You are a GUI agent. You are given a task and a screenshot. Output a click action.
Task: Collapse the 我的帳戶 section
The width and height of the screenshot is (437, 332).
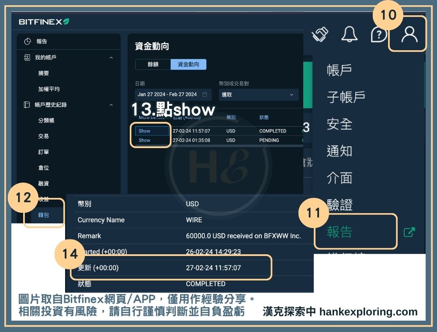click(x=111, y=58)
